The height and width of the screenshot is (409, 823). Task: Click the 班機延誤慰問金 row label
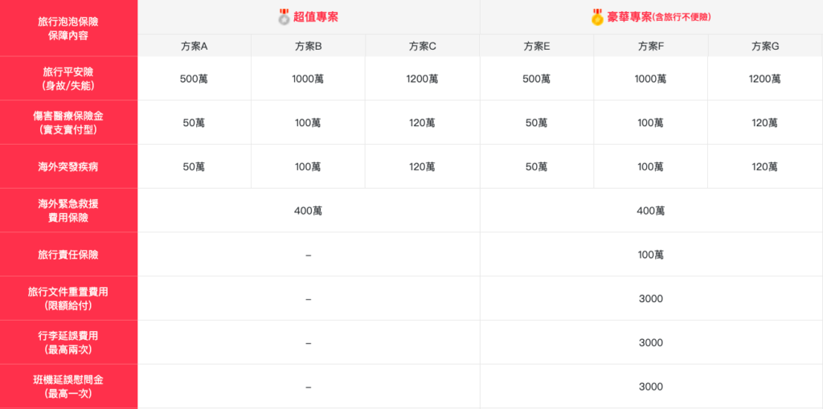(68, 387)
